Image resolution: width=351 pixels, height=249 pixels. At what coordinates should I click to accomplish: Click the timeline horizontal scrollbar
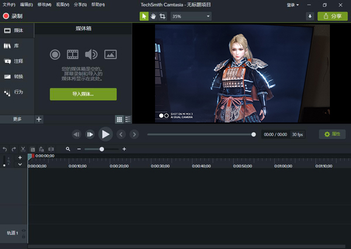(x=187, y=246)
